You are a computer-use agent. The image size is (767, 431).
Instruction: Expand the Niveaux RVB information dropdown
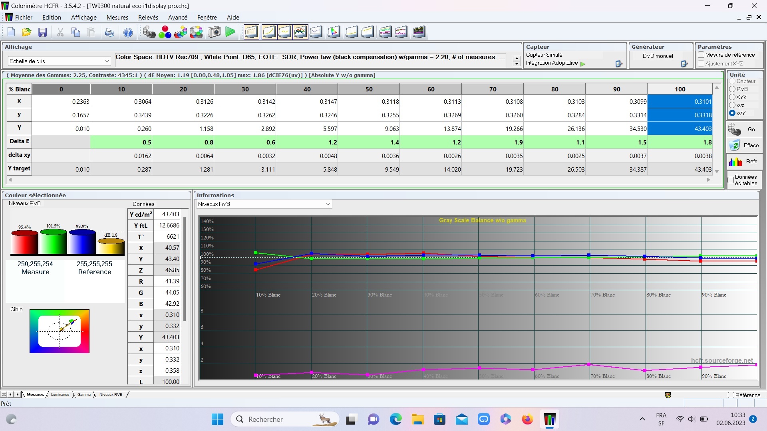pyautogui.click(x=264, y=204)
